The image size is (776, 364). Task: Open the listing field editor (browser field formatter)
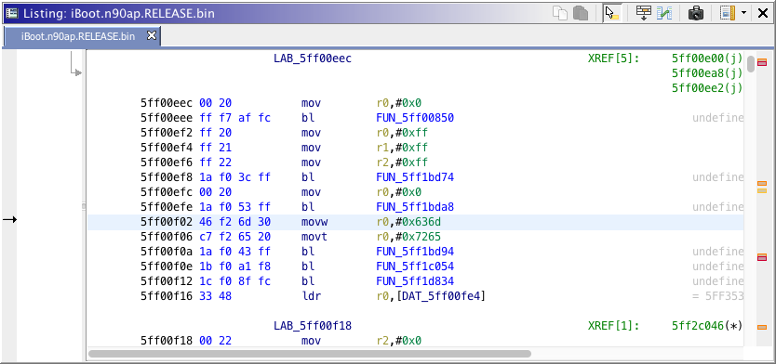click(643, 13)
